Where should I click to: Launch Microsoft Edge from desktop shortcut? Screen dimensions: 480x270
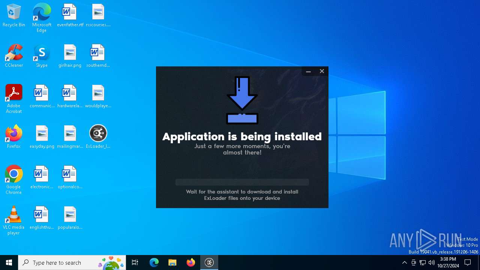42,18
